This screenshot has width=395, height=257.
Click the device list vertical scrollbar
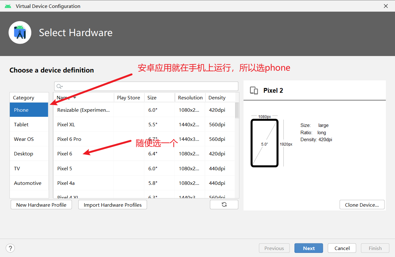pyautogui.click(x=237, y=110)
